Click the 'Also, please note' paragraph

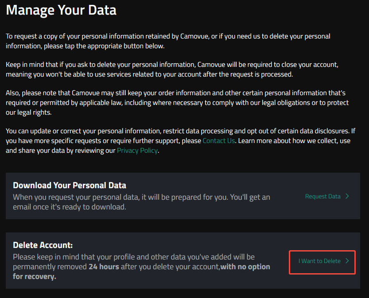[x=177, y=103]
